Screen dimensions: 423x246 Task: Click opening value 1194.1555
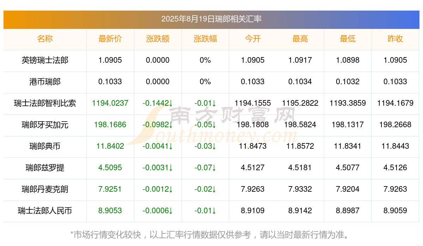click(253, 103)
